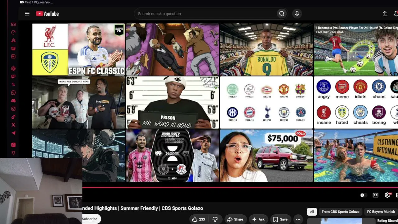Open GX Corner gamepad icon in sidebar
Screen dimensions: 398x224
13,24
